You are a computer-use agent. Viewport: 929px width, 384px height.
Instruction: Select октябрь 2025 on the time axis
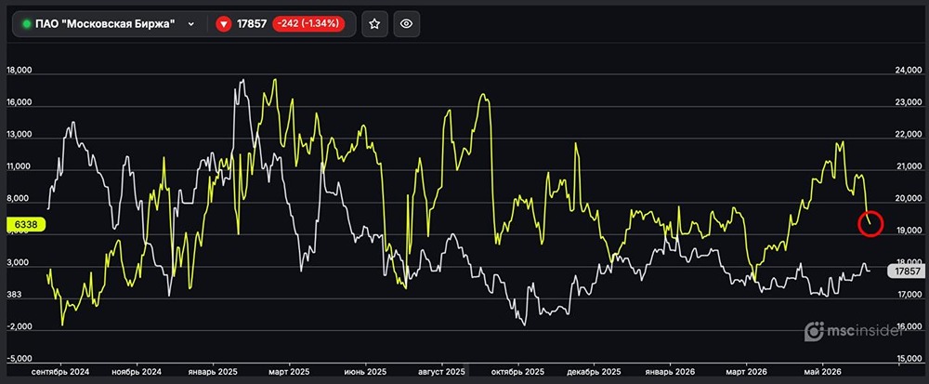[x=517, y=372]
